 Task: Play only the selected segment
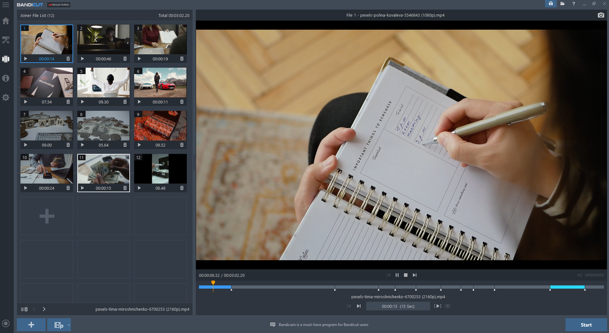pyautogui.click(x=438, y=306)
